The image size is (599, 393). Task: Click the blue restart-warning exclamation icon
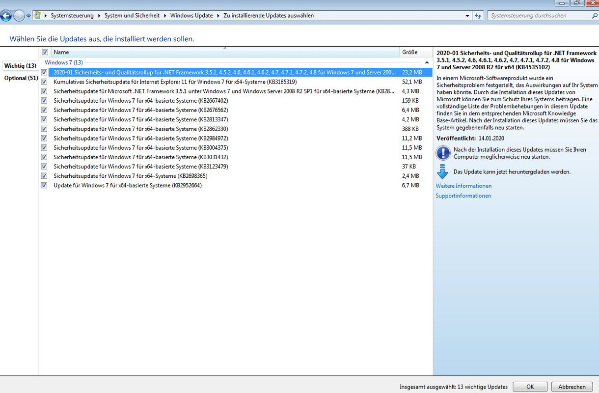coord(443,153)
